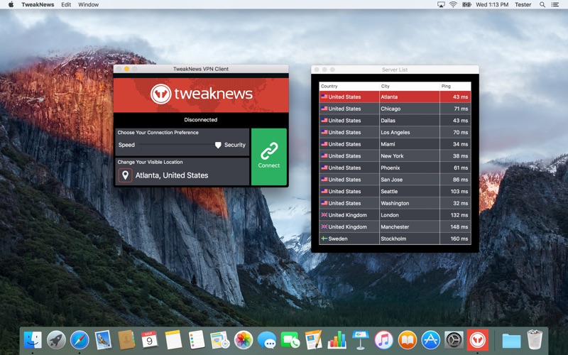Select Chicago in the Server List
This screenshot has width=568, height=355.
tap(395, 109)
